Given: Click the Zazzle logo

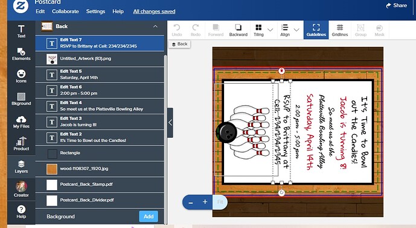Looking at the screenshot, I should coord(21,7).
